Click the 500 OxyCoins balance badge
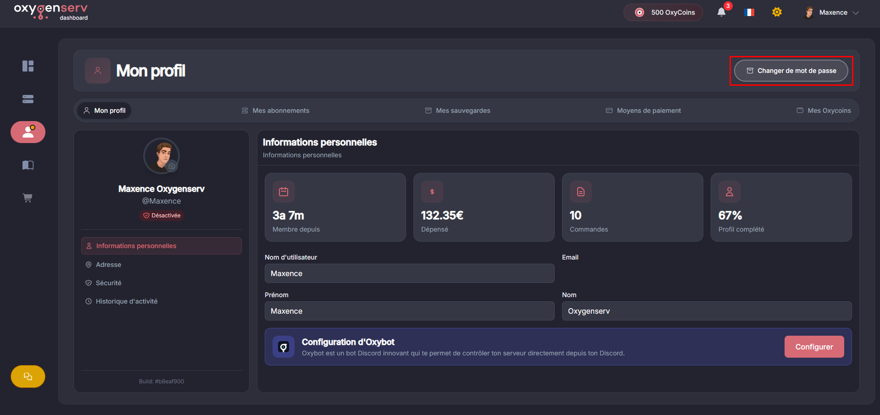 click(x=663, y=12)
